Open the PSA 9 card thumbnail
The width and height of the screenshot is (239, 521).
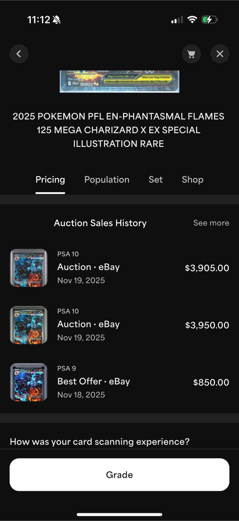(x=29, y=382)
